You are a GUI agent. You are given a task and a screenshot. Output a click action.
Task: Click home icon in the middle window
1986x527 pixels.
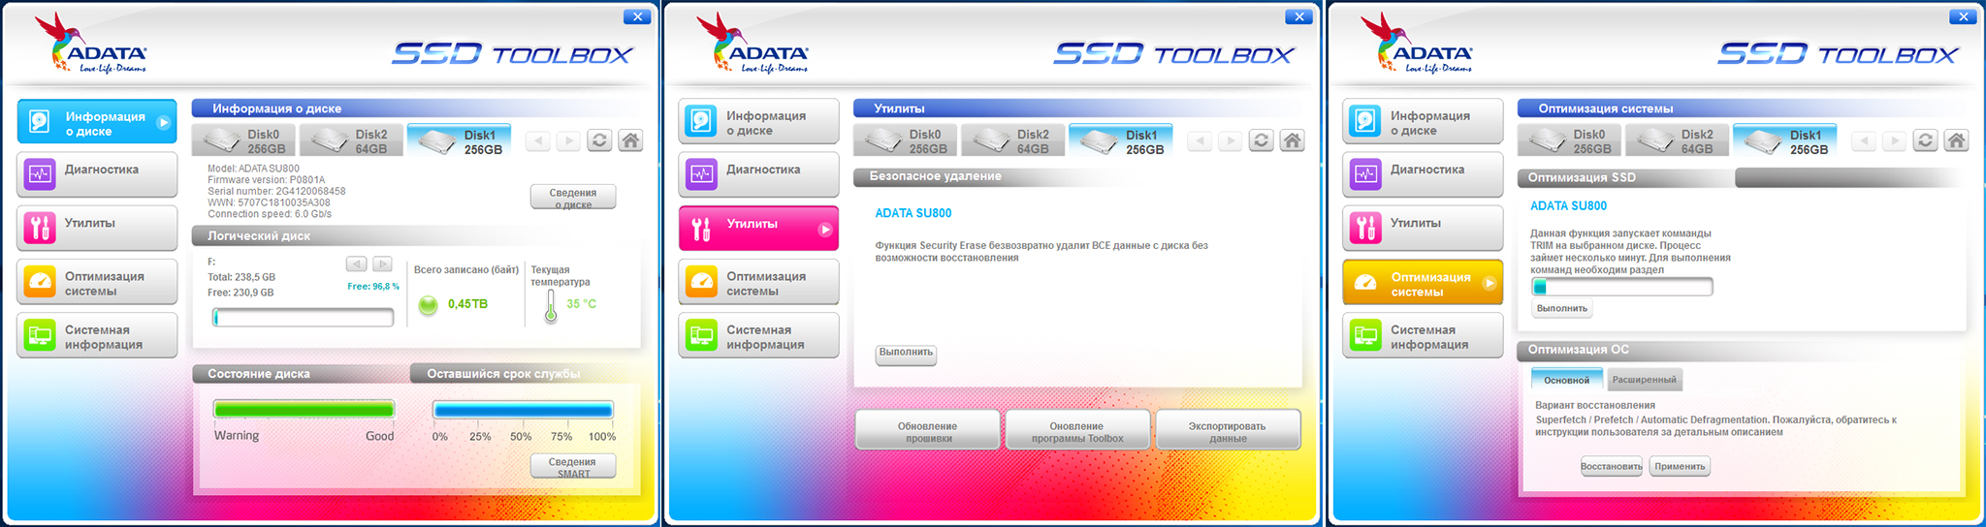pos(1292,140)
